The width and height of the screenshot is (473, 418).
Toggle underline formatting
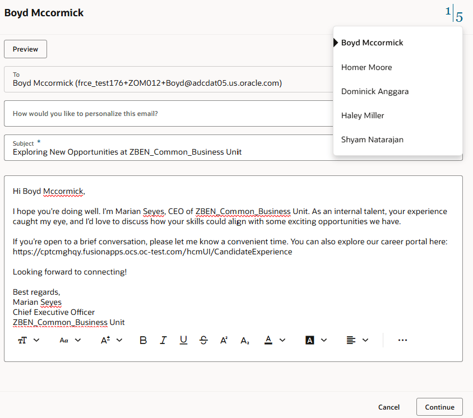click(183, 340)
